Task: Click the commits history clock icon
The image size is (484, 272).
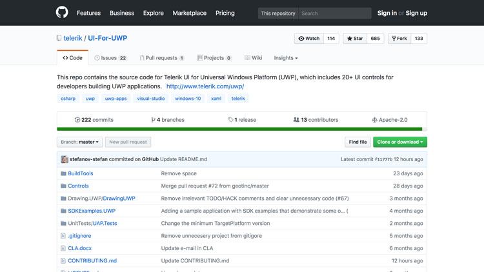Action: [x=77, y=120]
